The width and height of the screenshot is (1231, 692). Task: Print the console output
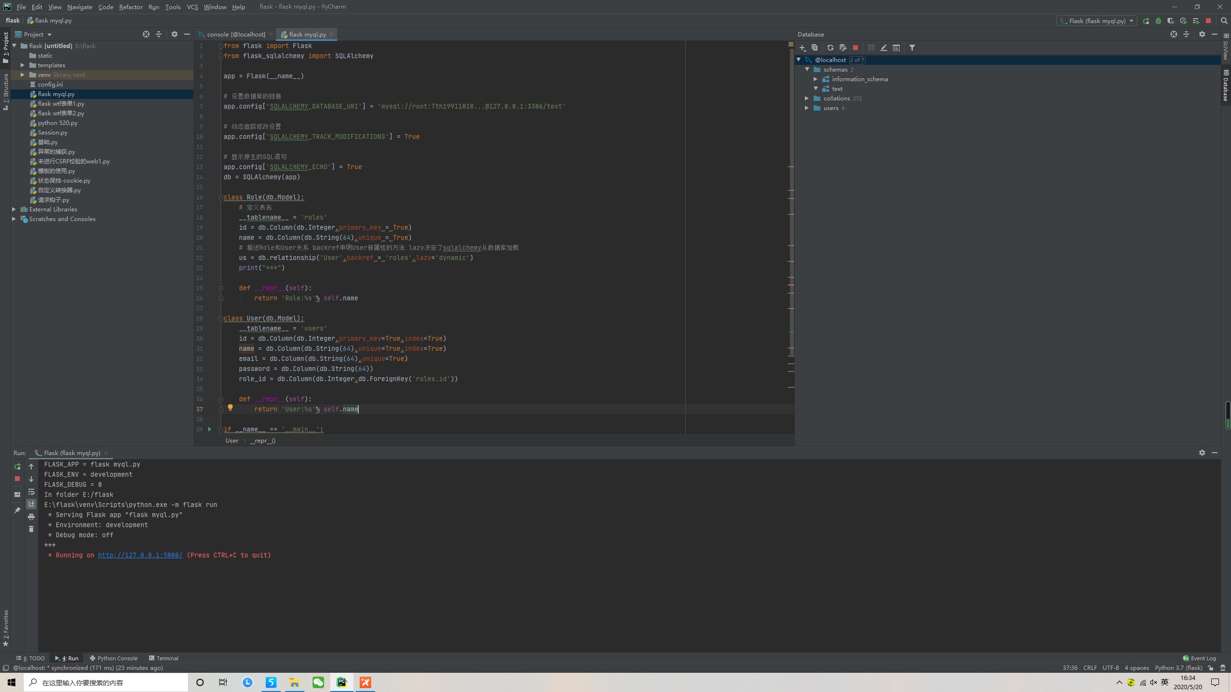pyautogui.click(x=31, y=517)
